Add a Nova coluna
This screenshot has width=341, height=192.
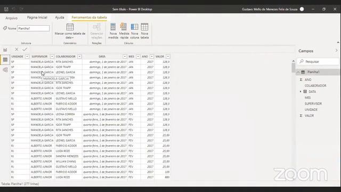click(x=135, y=31)
